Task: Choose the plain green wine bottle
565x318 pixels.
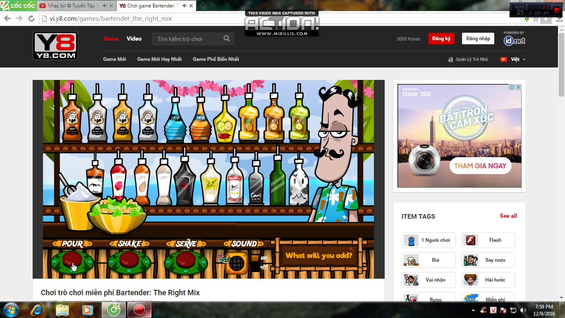Action: [x=278, y=175]
